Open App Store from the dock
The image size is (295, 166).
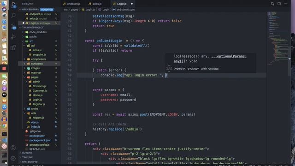pyautogui.click(x=4, y=107)
